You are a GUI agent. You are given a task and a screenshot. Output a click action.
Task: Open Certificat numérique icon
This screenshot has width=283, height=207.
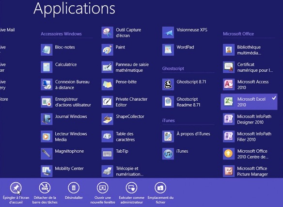[x=229, y=67]
